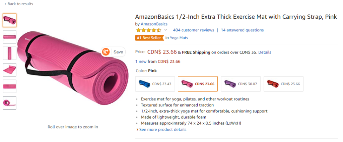
Task: Click the Honey Save icon
Action: [x=106, y=52]
